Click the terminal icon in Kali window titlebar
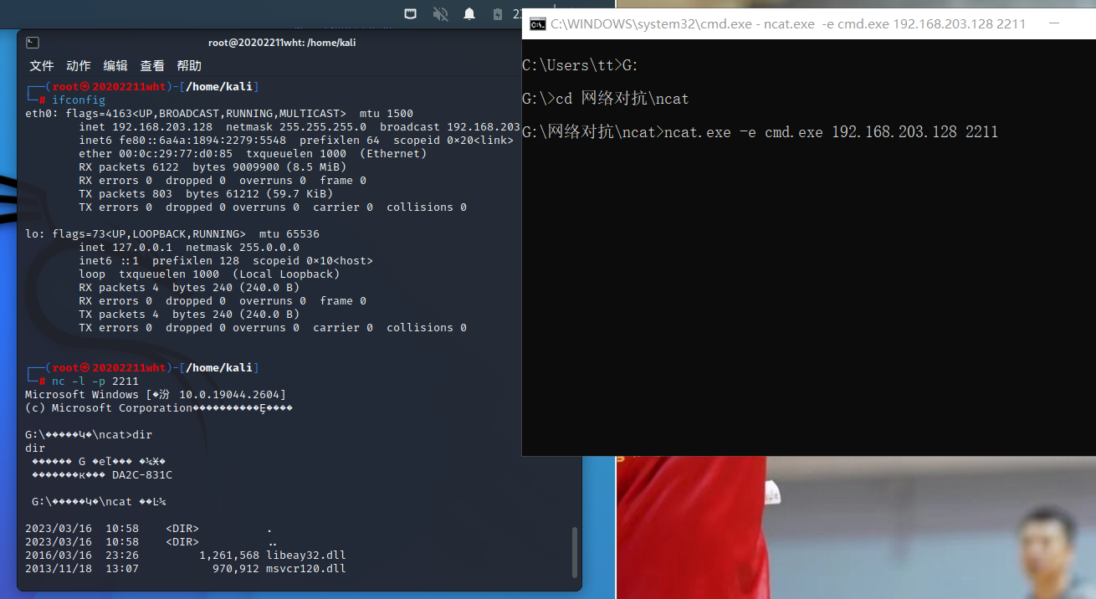Image resolution: width=1096 pixels, height=599 pixels. (33, 43)
